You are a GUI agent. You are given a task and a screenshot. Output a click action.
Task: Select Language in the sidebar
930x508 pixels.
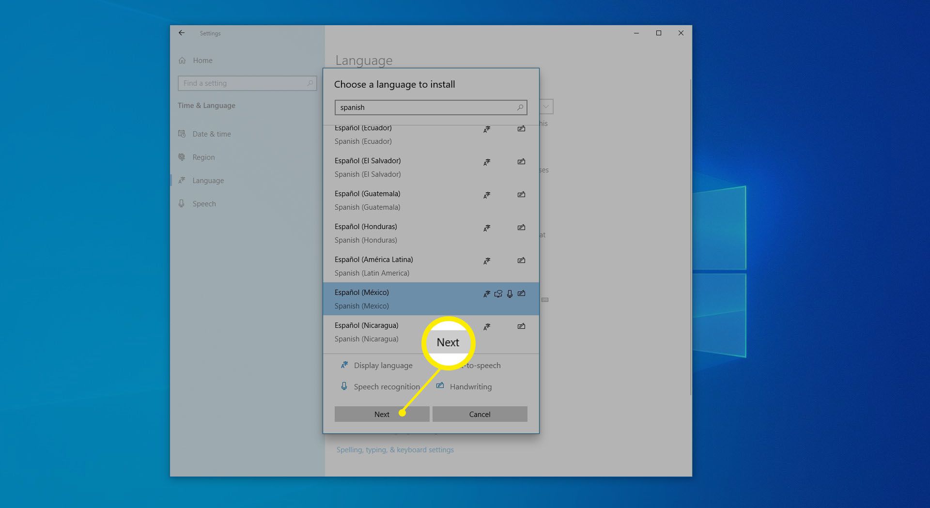pyautogui.click(x=208, y=181)
